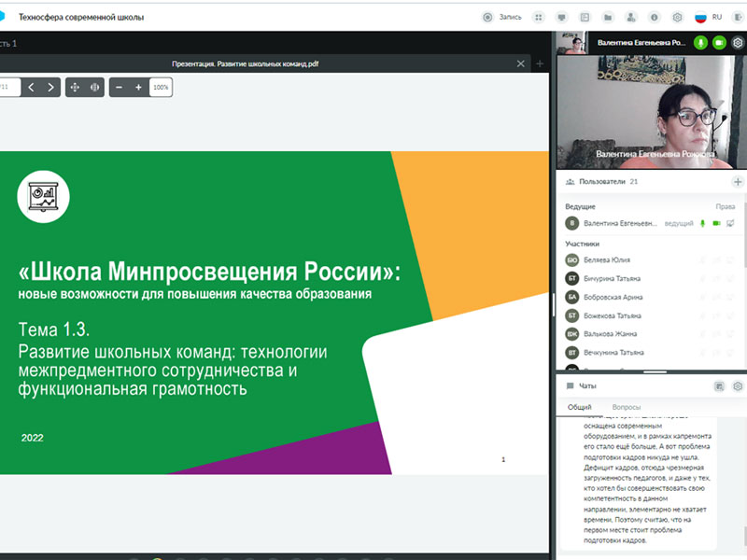Click the small presenter avatar thumbnail
The width and height of the screenshot is (747, 560).
(x=572, y=43)
